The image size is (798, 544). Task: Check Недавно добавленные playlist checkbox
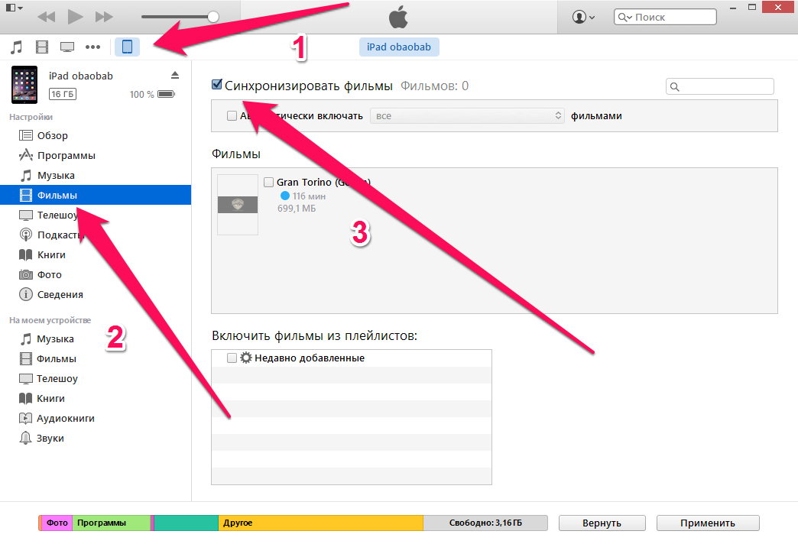point(232,358)
